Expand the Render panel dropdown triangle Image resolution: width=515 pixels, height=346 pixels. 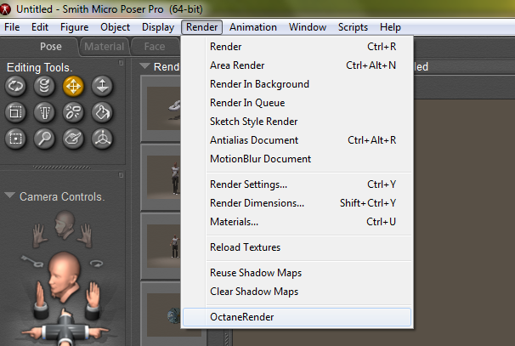(144, 65)
